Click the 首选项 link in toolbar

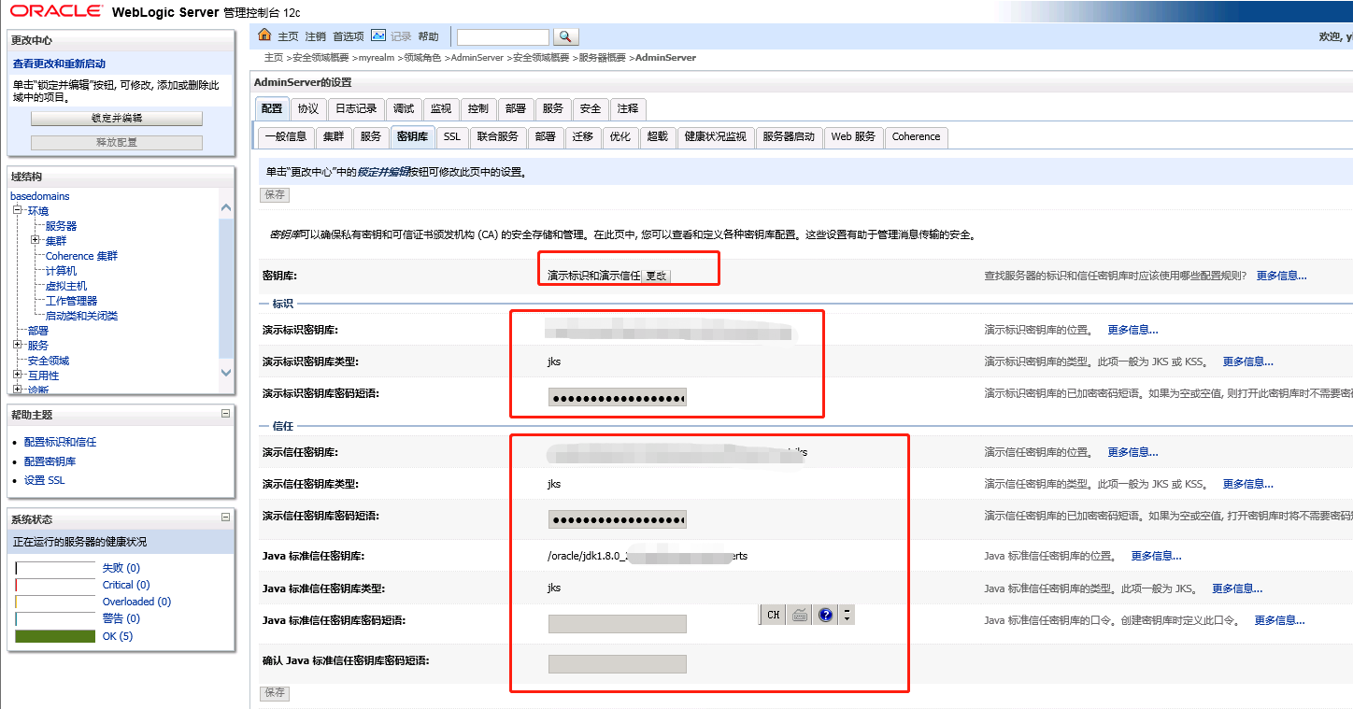(x=349, y=36)
